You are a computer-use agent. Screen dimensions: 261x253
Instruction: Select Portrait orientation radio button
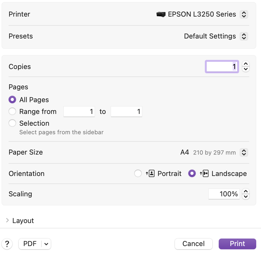pyautogui.click(x=138, y=174)
